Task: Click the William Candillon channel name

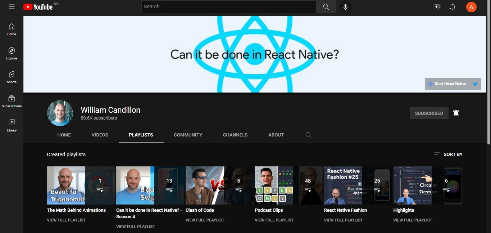Action: pos(110,110)
